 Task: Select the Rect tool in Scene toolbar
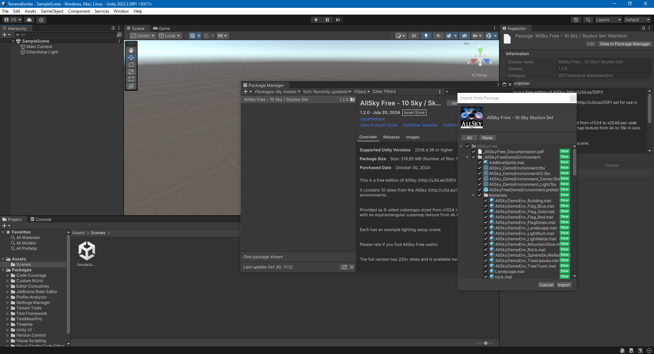coord(131,79)
